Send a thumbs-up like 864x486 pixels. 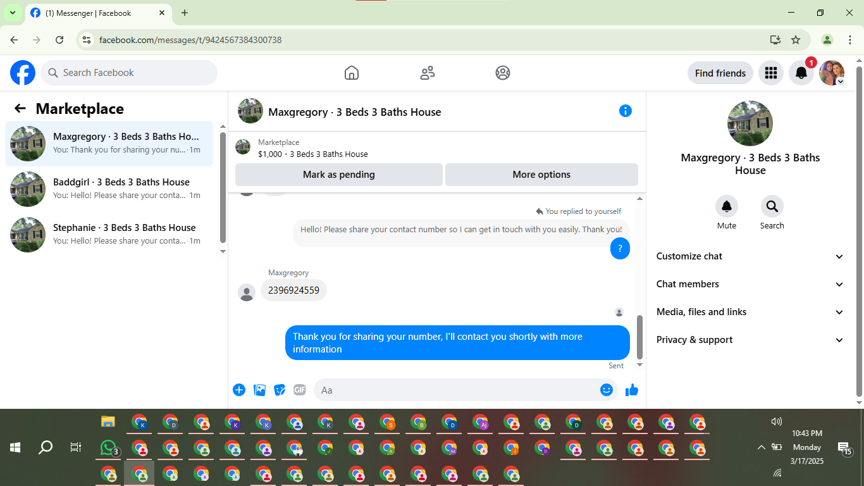[632, 390]
